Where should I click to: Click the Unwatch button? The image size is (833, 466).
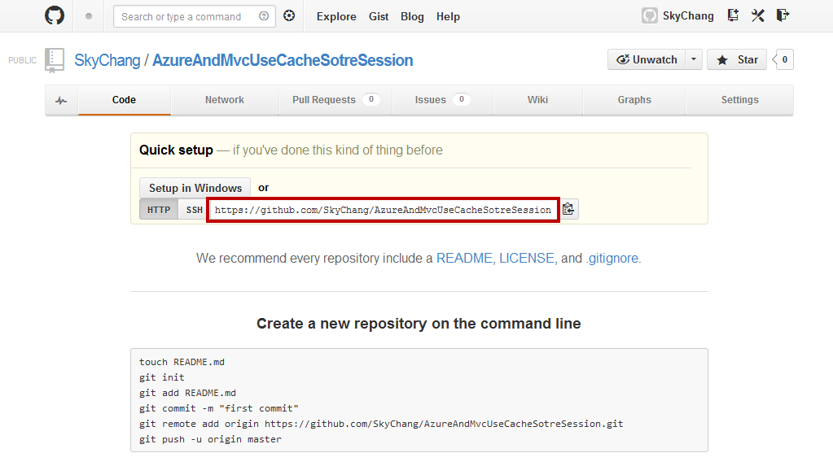tap(647, 59)
